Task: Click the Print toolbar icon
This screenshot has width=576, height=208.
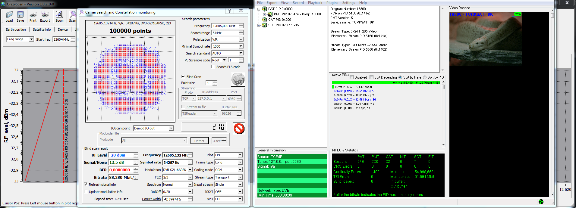Action: pyautogui.click(x=33, y=14)
